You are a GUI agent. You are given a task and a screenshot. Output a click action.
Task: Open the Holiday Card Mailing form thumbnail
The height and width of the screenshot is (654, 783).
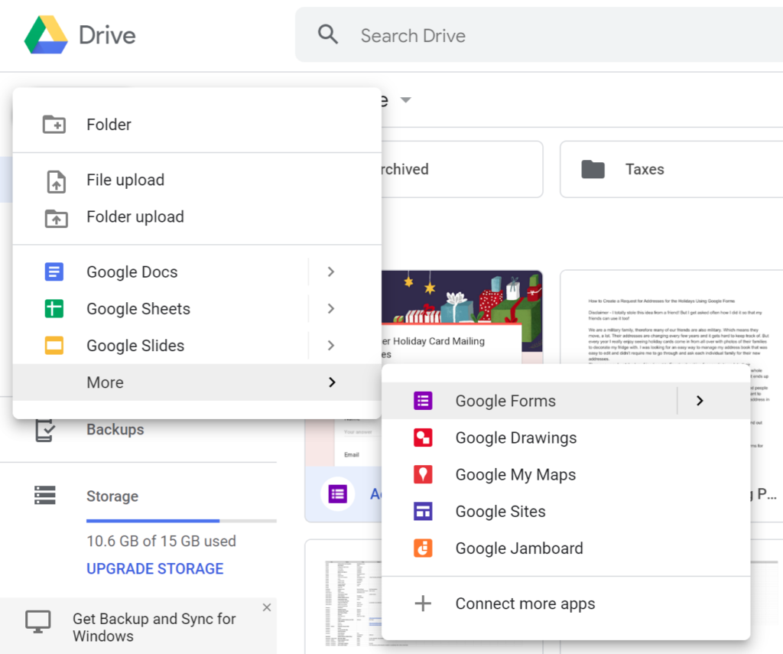[462, 317]
